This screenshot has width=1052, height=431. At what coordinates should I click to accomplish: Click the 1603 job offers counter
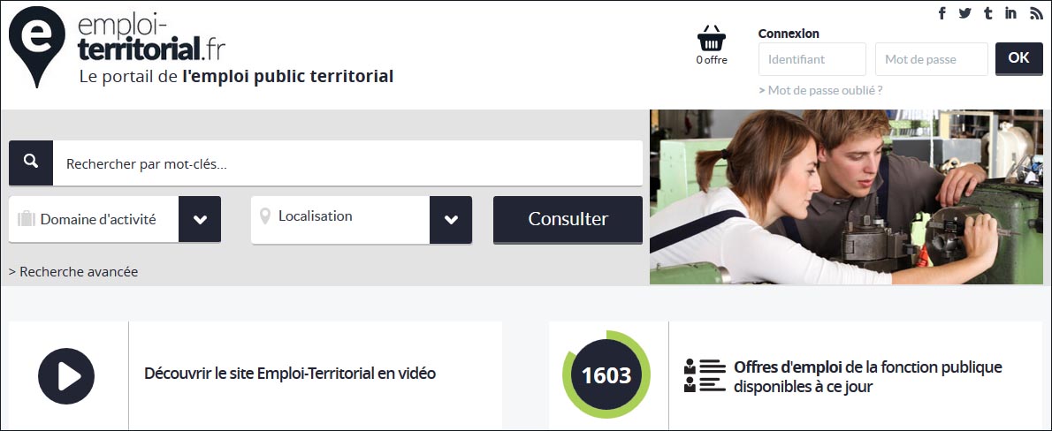(606, 374)
